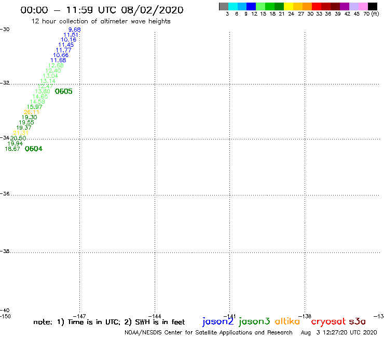Click the NOAA/NESDIS credit line
The image size is (384, 337).
[209, 333]
